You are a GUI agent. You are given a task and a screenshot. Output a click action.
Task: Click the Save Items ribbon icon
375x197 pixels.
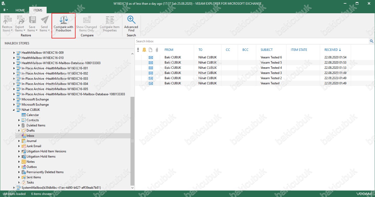click(32, 20)
